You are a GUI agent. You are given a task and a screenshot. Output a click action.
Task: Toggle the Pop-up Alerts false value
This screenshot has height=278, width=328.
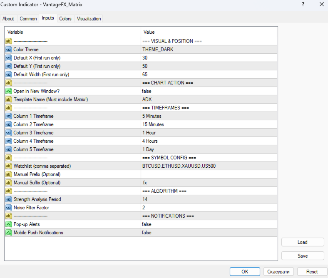click(x=209, y=224)
